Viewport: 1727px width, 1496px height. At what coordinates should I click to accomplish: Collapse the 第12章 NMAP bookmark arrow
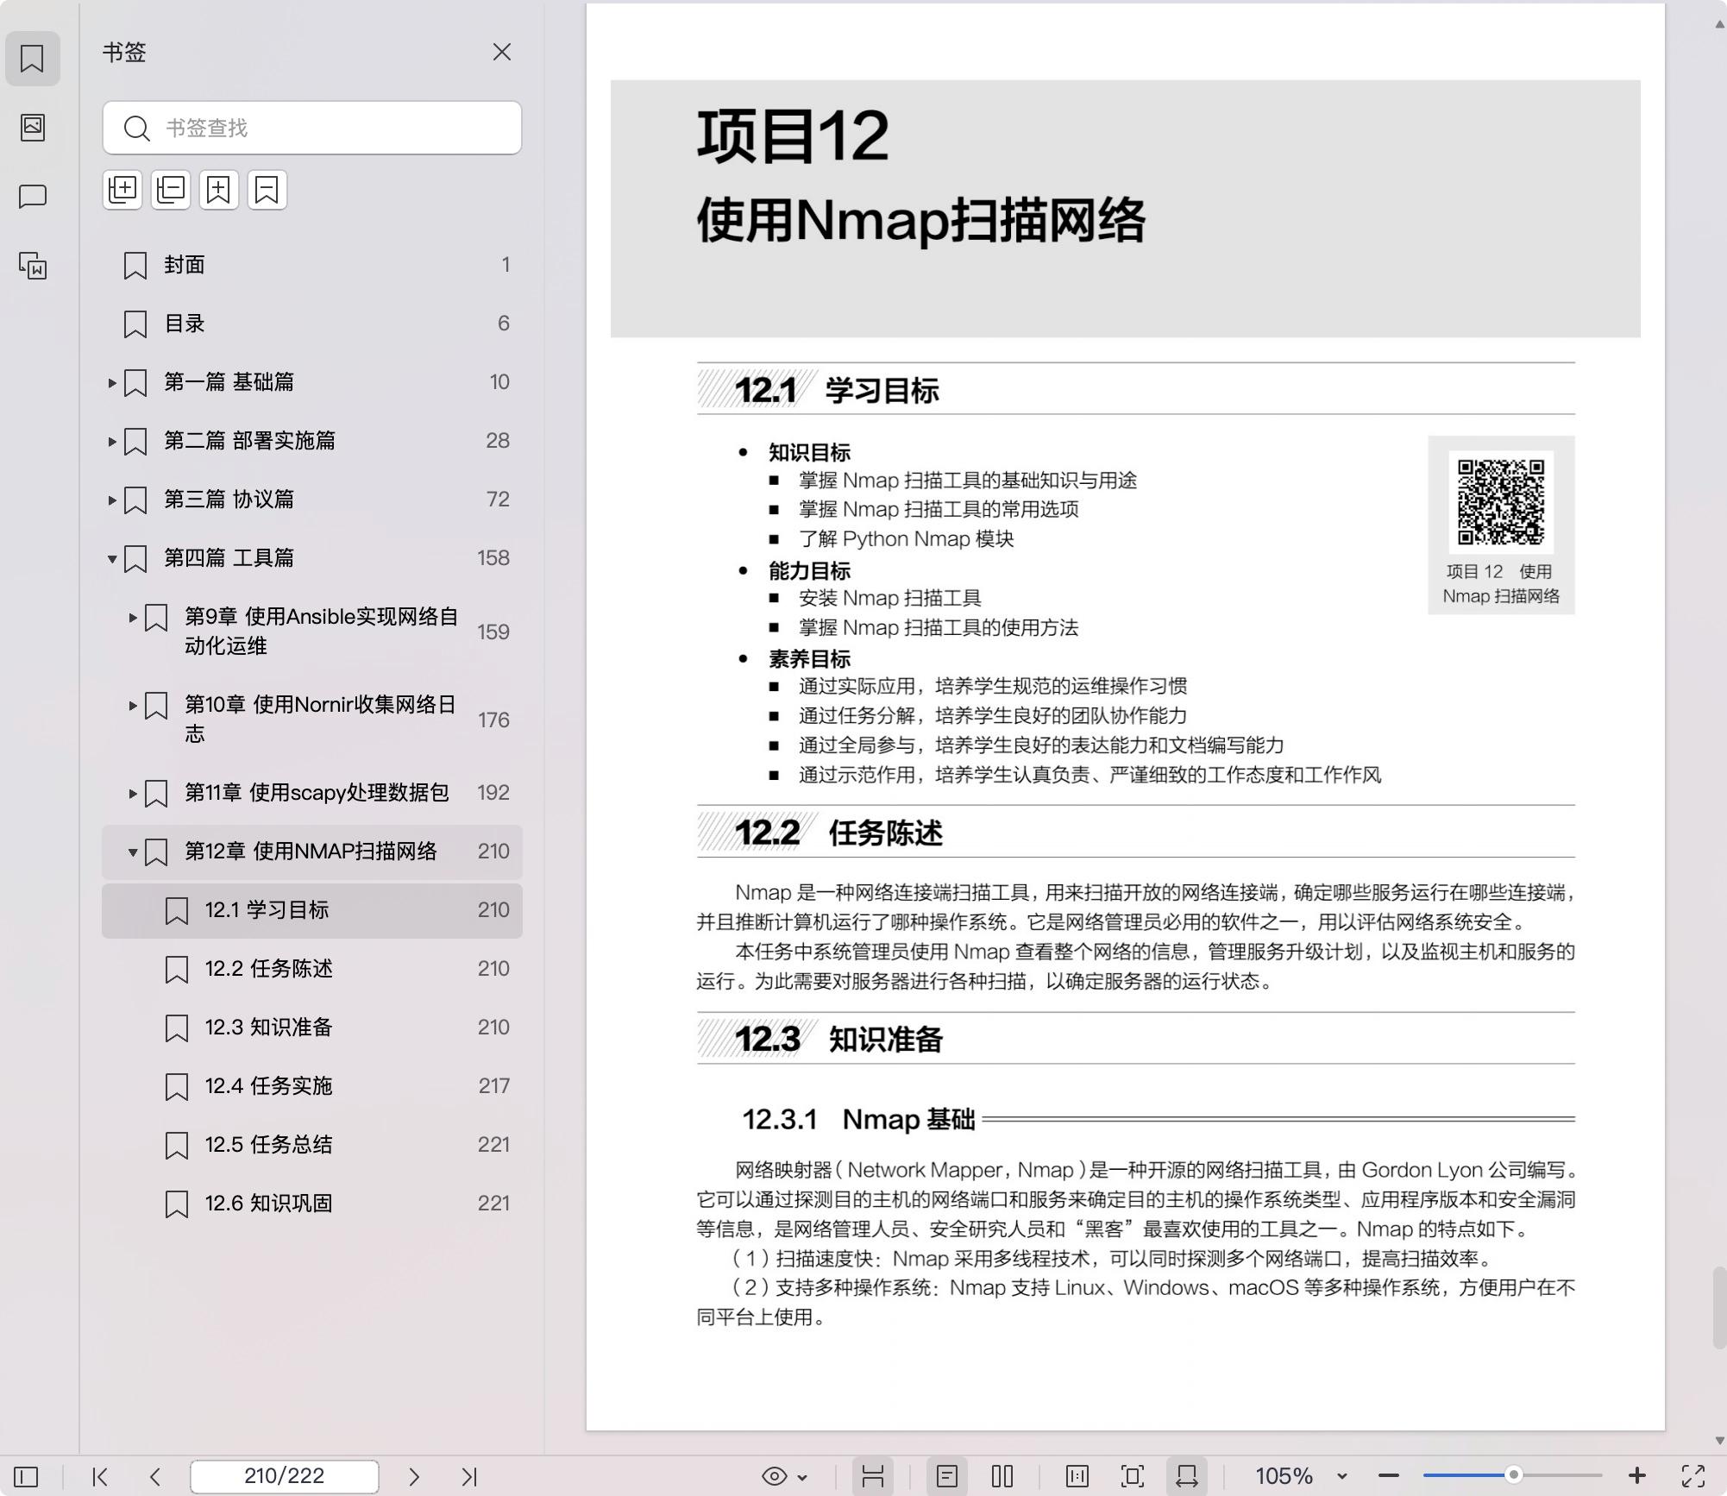[133, 852]
